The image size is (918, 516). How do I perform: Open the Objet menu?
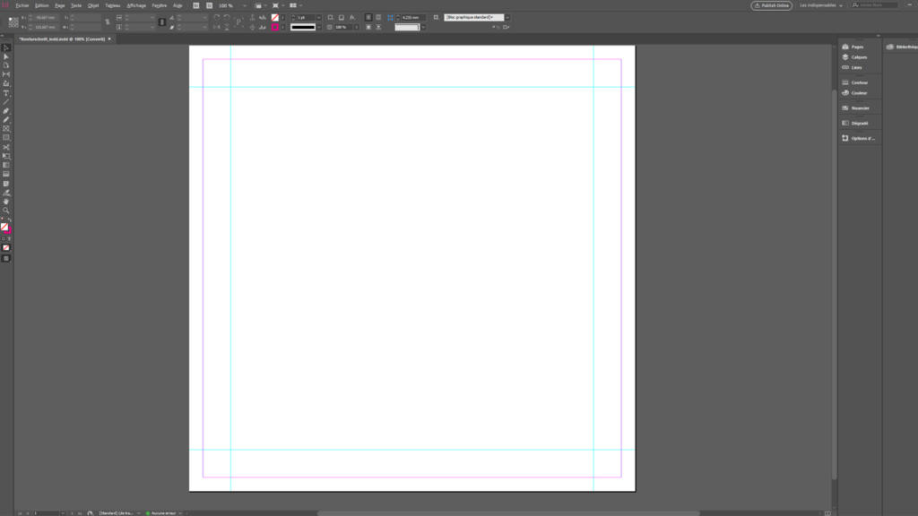point(93,5)
